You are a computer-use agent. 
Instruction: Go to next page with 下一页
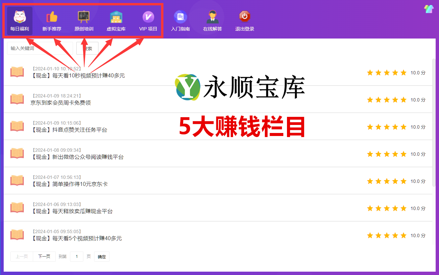[44, 257]
